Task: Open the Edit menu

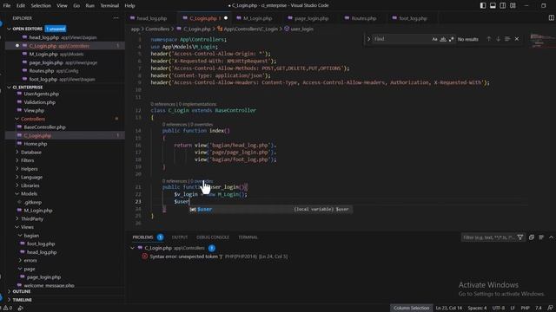Action: point(21,6)
